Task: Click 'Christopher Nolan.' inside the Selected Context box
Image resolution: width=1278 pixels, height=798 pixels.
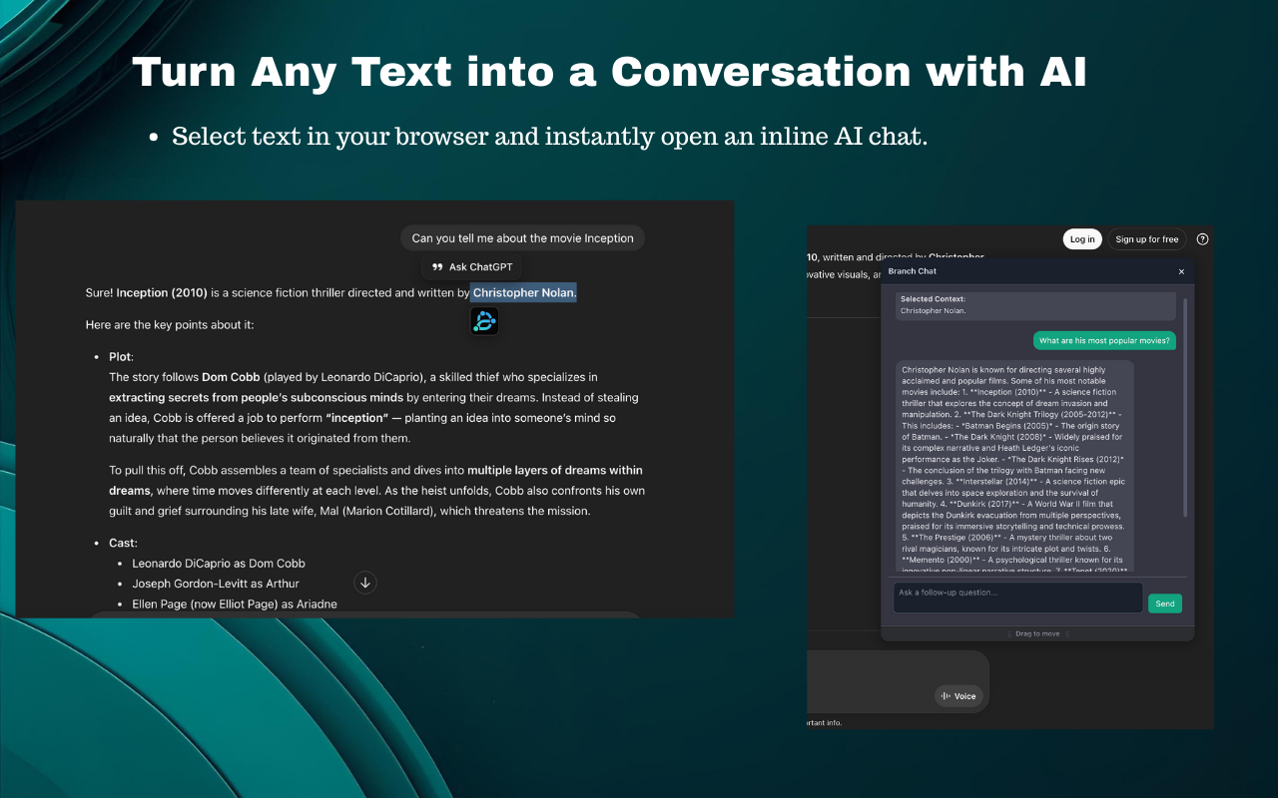Action: coord(933,311)
